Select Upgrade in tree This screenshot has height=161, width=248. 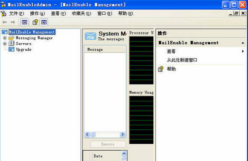[x=24, y=50]
